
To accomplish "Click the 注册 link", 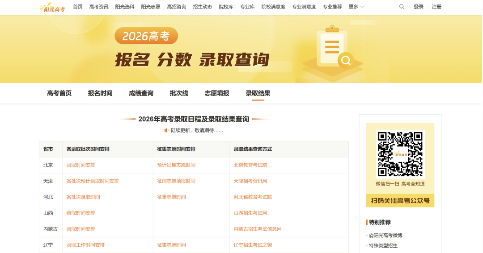I will (x=436, y=7).
